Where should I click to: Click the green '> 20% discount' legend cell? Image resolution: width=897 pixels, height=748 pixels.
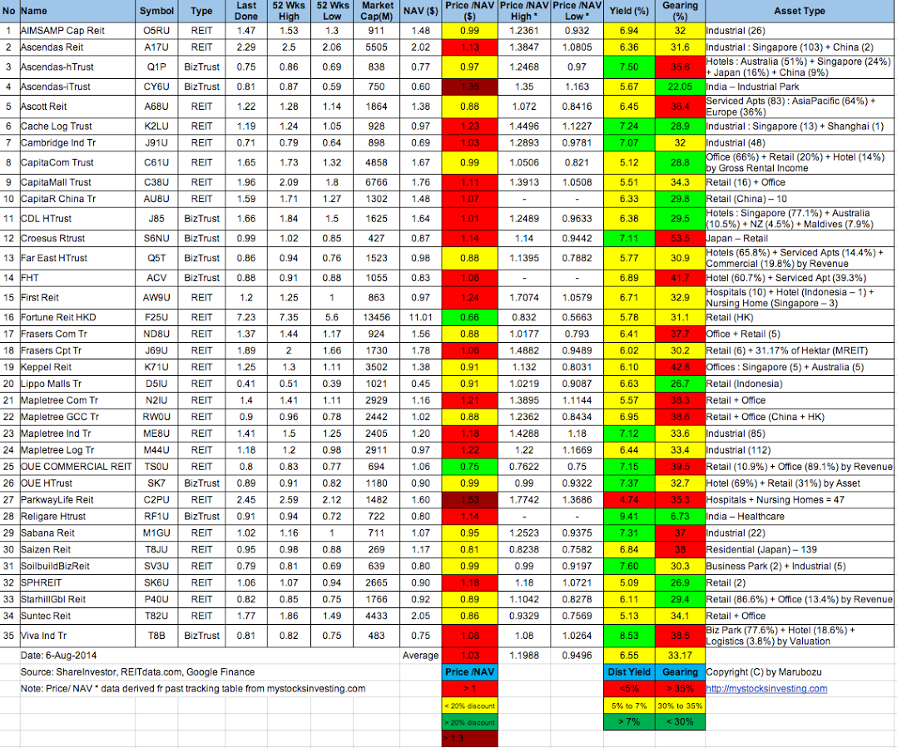pos(469,722)
